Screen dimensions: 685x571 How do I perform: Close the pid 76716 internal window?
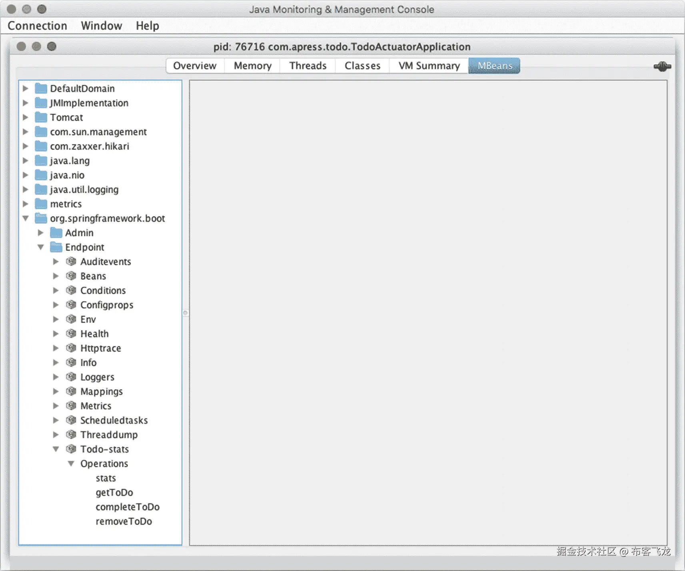click(x=22, y=46)
